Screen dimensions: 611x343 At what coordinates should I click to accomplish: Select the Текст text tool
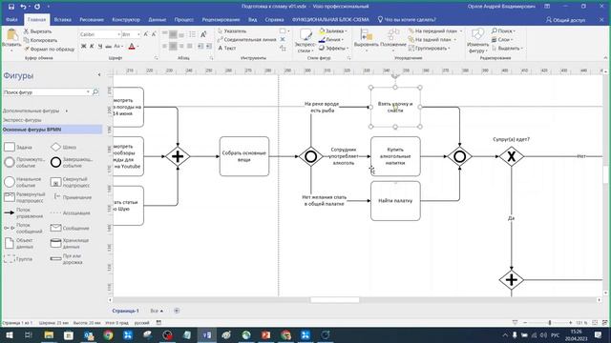227,49
